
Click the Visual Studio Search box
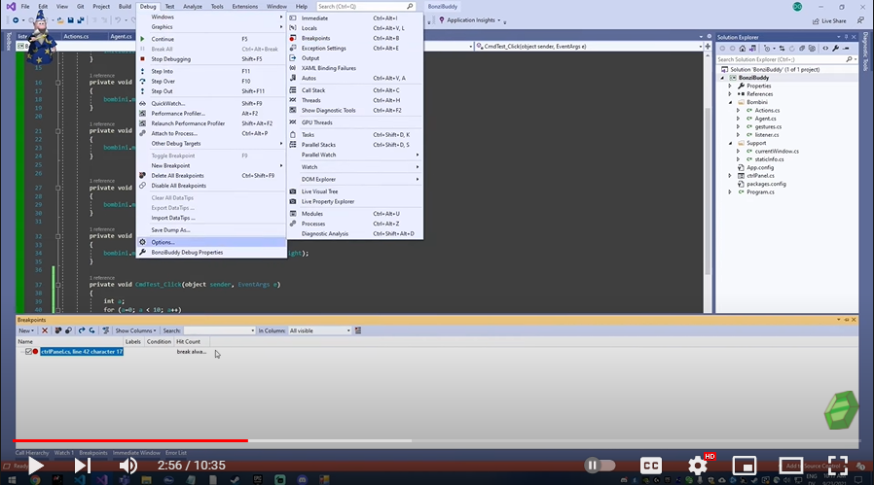pos(366,7)
